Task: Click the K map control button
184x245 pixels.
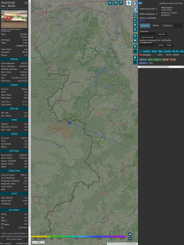Action: pyautogui.click(x=135, y=30)
